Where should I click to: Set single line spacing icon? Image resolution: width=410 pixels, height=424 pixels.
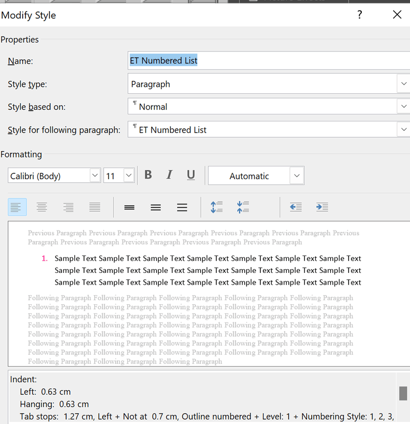click(x=129, y=207)
